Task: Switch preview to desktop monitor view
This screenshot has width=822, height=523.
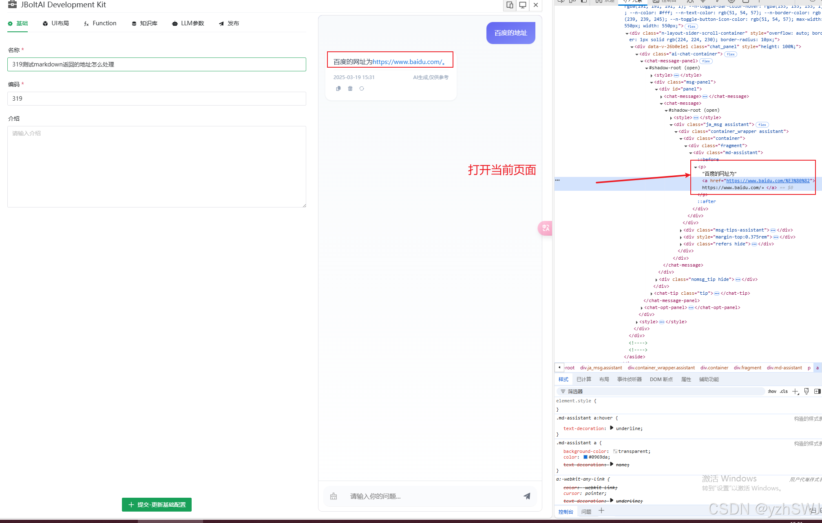Action: (x=522, y=5)
